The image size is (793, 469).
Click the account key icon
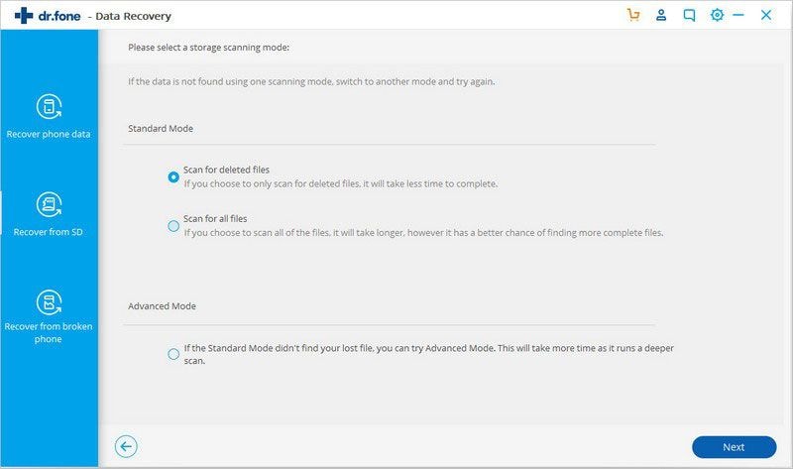(x=661, y=15)
